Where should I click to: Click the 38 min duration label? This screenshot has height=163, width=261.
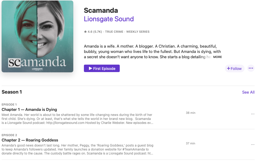pos(190,113)
